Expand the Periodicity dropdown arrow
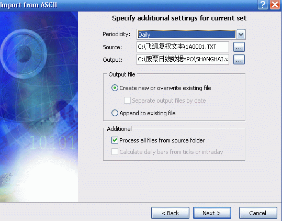 coord(241,35)
